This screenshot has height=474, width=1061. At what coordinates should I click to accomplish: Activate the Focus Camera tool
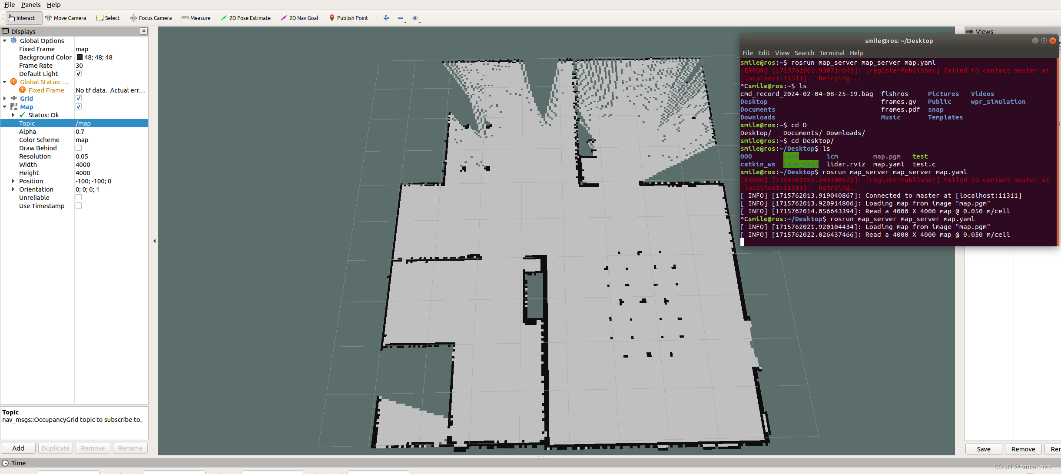pos(151,18)
